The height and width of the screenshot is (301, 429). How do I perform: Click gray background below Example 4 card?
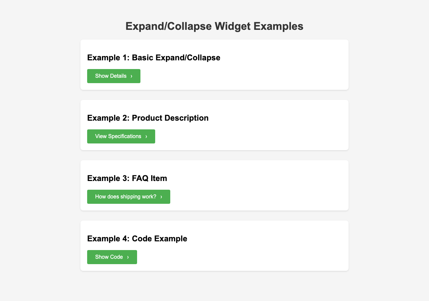point(214,287)
